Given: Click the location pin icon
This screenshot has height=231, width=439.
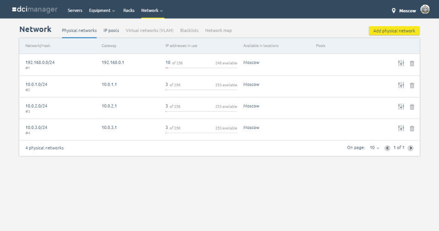Looking at the screenshot, I should coord(393,11).
